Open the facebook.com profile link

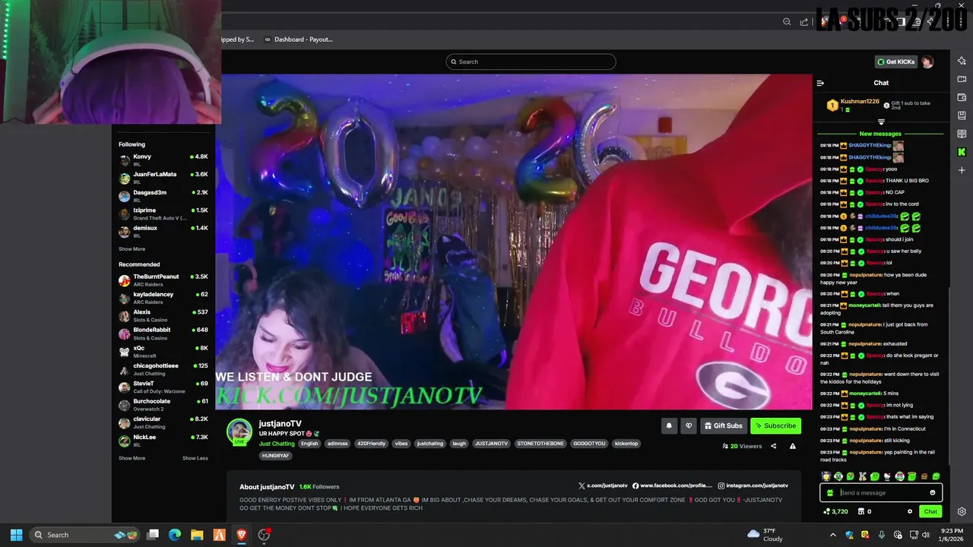pyautogui.click(x=672, y=485)
